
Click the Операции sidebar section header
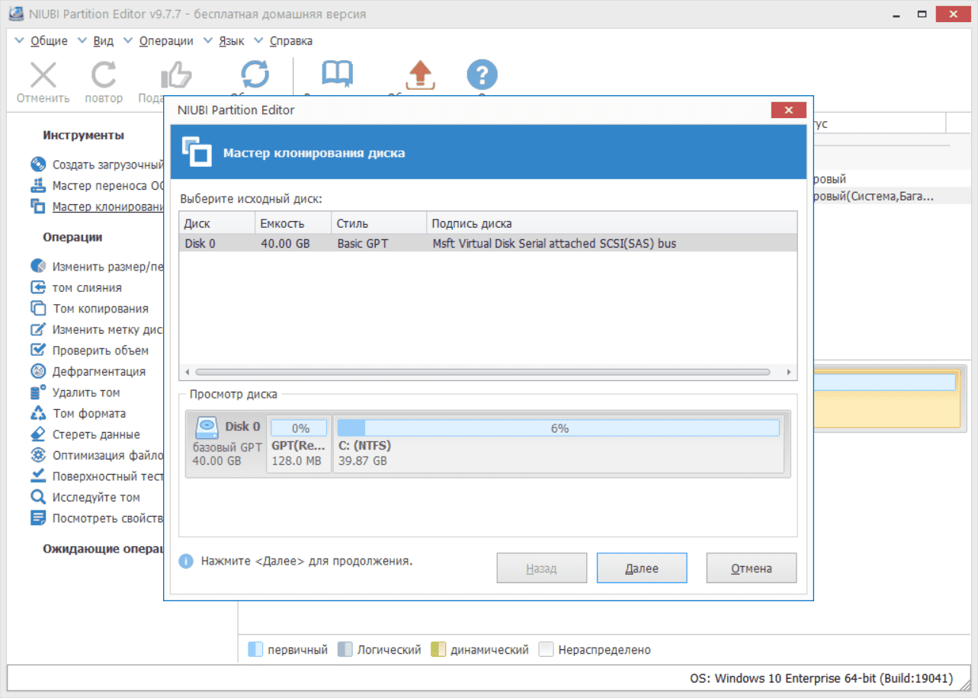[73, 237]
